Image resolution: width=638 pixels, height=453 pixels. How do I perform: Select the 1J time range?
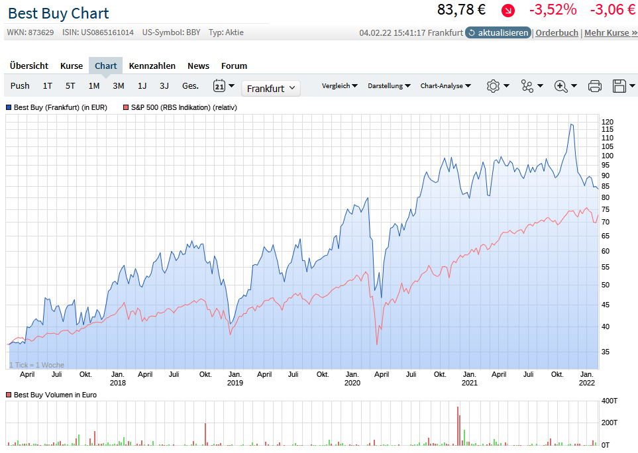tap(142, 86)
